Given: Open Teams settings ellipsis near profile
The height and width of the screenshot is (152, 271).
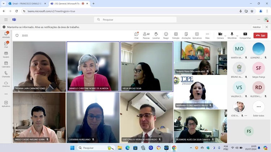Looking at the screenshot, I should click(x=259, y=19).
